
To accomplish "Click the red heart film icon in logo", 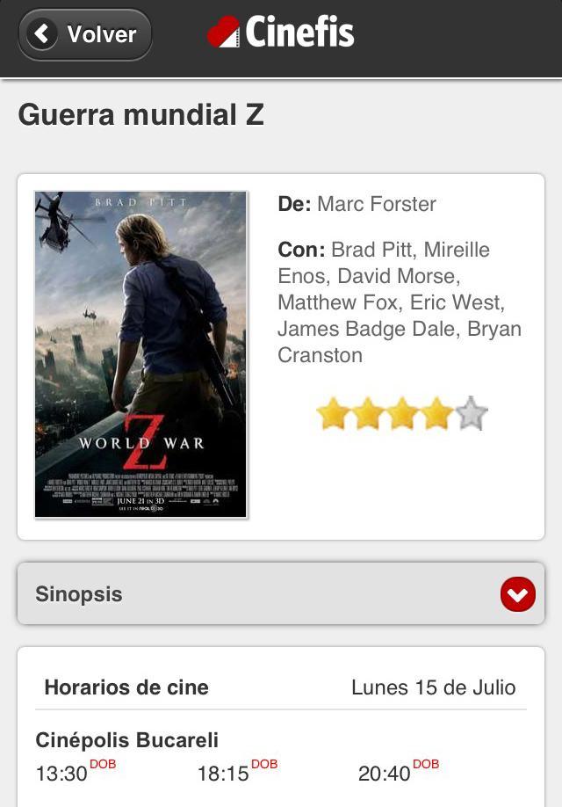I will pos(223,33).
